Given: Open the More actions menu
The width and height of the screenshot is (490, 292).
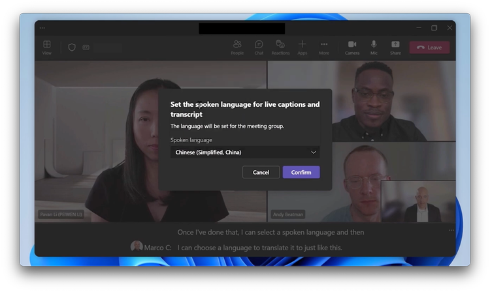Looking at the screenshot, I should click(x=324, y=48).
